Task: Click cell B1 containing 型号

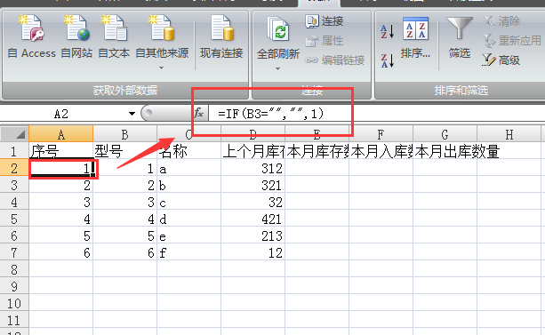Action: coord(124,151)
